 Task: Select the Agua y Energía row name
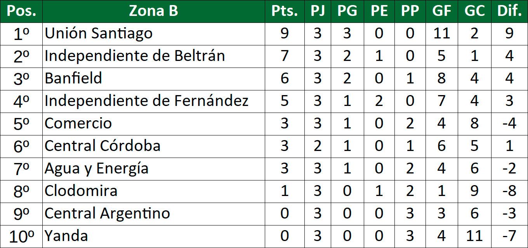[x=96, y=168]
